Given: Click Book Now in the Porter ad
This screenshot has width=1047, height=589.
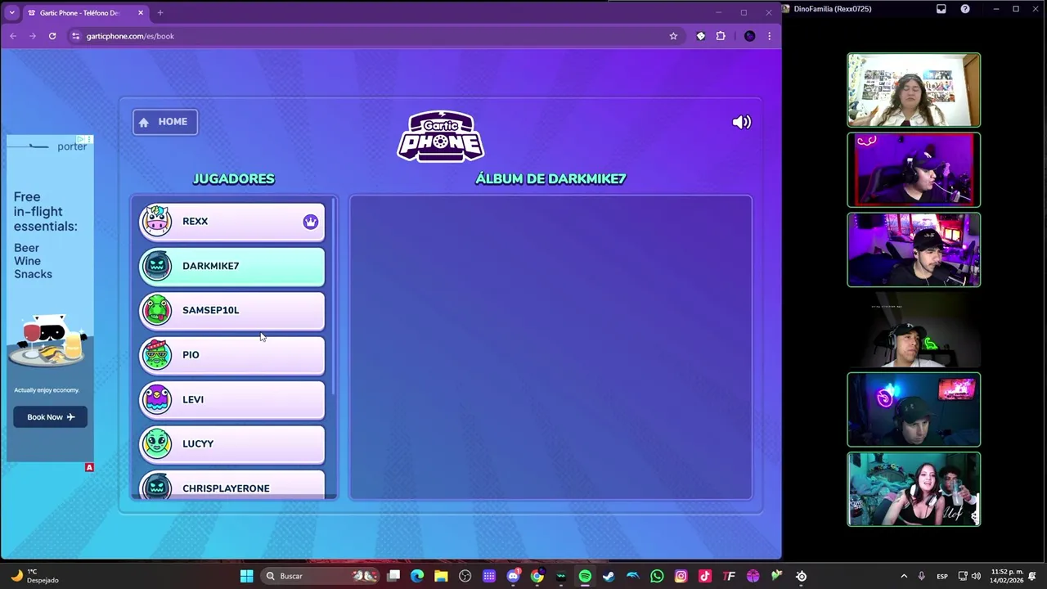Looking at the screenshot, I should tap(50, 417).
